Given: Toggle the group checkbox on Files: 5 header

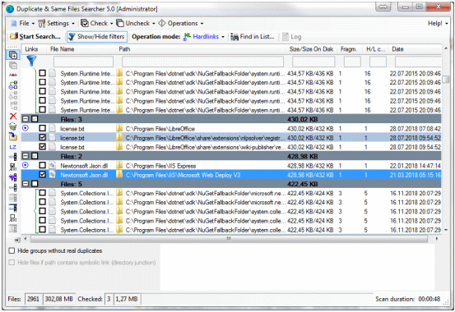Looking at the screenshot, I should pyautogui.click(x=35, y=184).
